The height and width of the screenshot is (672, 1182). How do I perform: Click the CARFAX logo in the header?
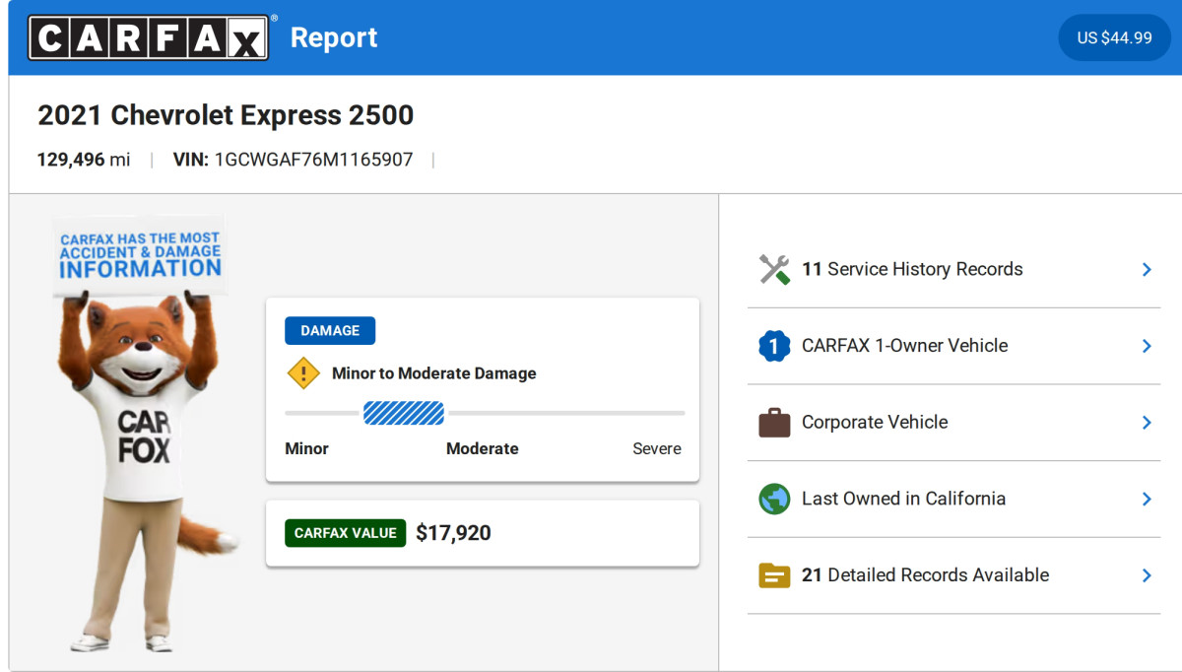pyautogui.click(x=148, y=37)
